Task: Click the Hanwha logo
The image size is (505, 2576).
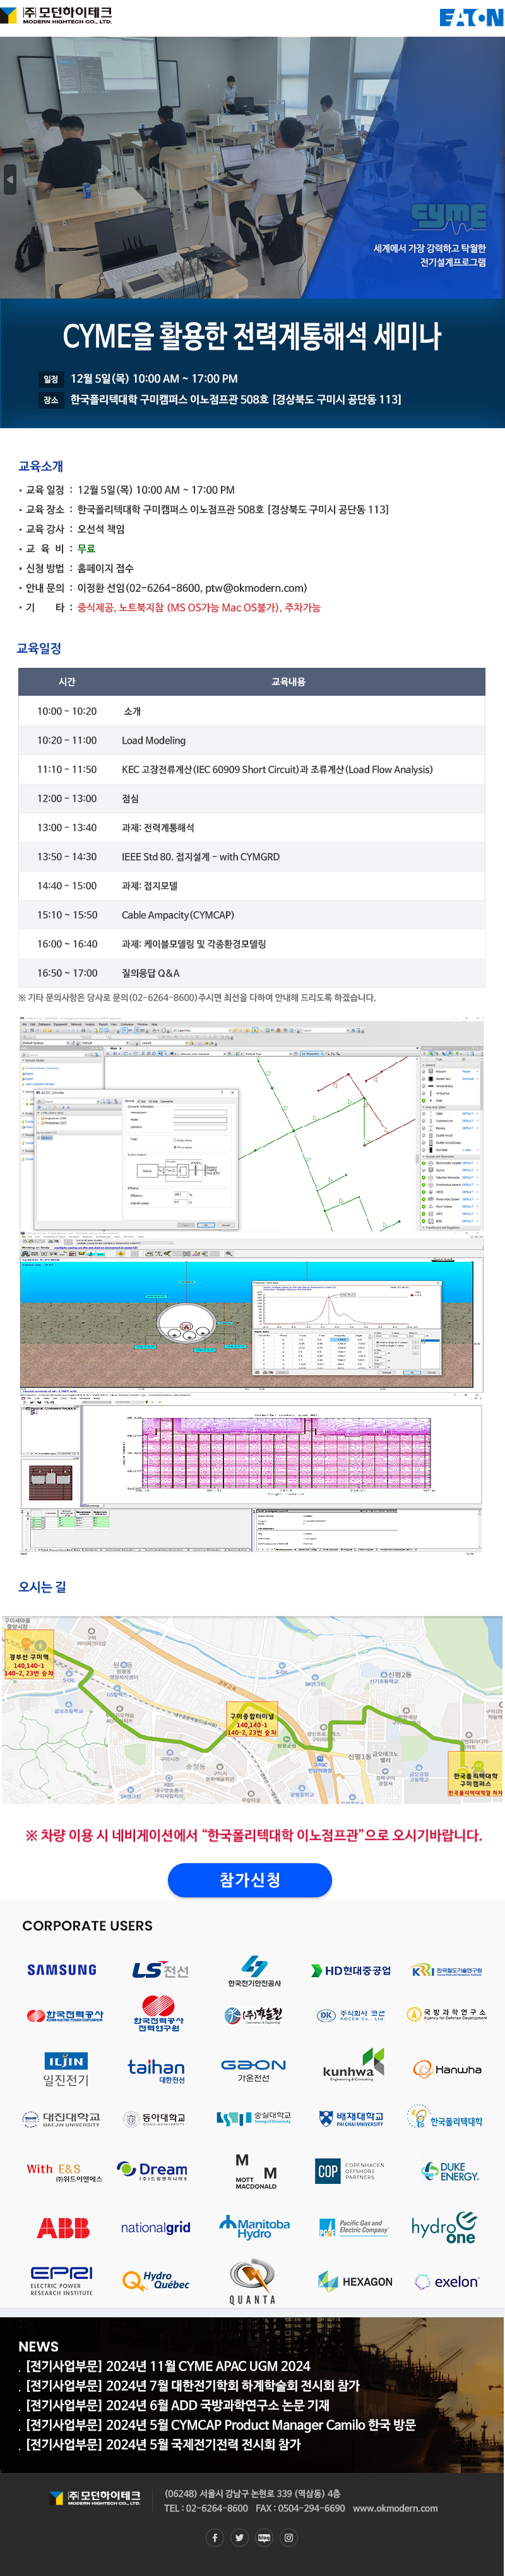Action: [x=448, y=2069]
